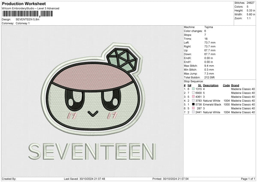Select the "Wilcom EmbroideryStudio – Level 3 Advanced" line
Image resolution: width=257 pixels, height=182 pixels.
tap(30, 9)
